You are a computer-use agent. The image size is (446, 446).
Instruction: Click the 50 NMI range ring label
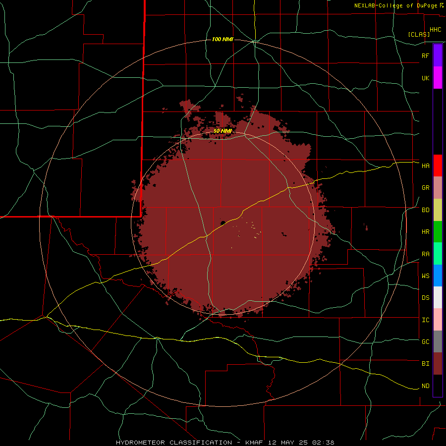[x=223, y=131]
